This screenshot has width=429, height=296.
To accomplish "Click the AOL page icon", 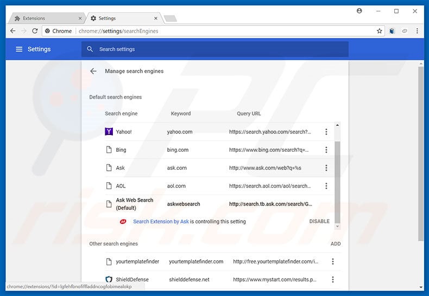I will coord(109,186).
